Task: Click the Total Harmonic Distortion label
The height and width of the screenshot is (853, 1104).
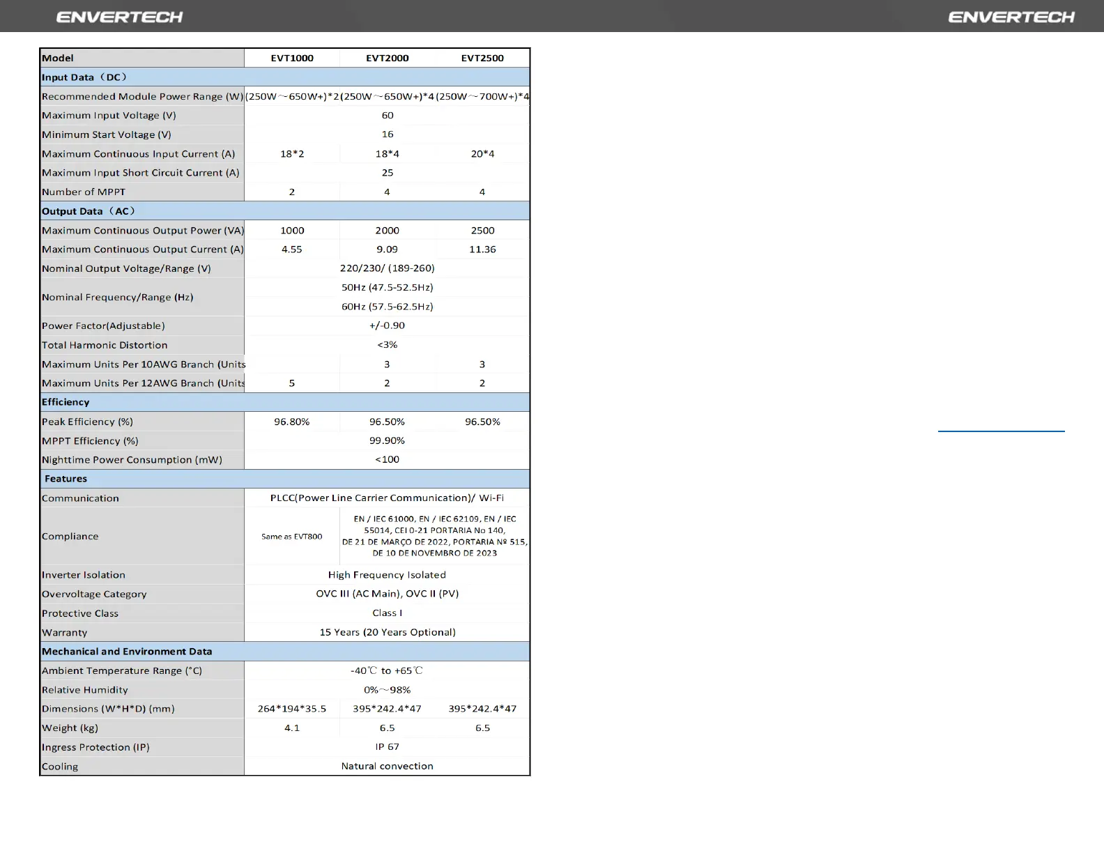Action: [105, 345]
